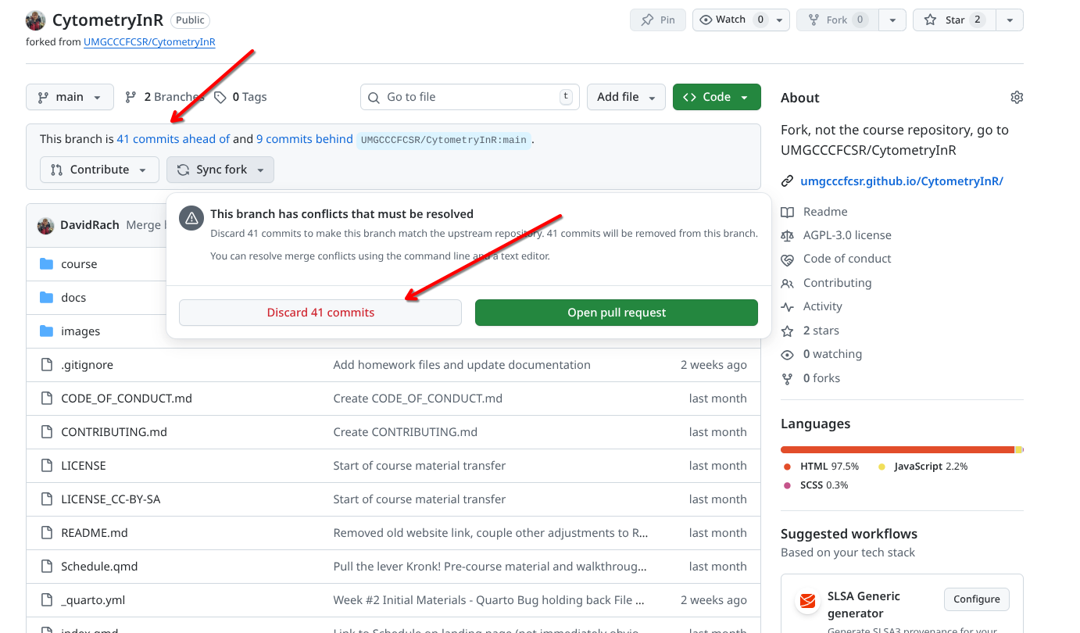The width and height of the screenshot is (1080, 633).
Task: Open the Add file dropdown
Action: tap(625, 97)
